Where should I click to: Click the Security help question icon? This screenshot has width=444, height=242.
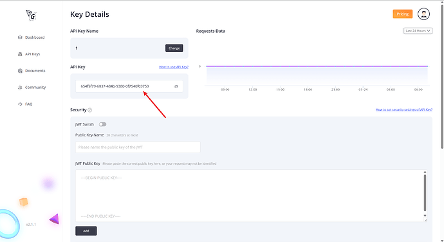coord(89,110)
